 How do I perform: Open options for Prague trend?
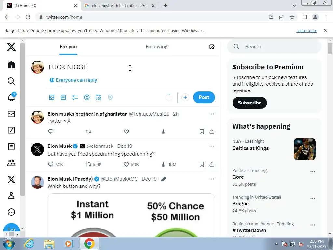(x=313, y=198)
